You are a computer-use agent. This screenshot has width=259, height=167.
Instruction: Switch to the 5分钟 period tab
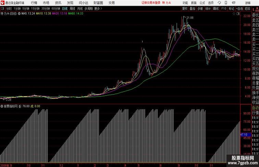click(26, 9)
